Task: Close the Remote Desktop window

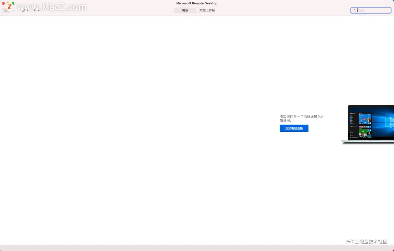Action: 3,3
